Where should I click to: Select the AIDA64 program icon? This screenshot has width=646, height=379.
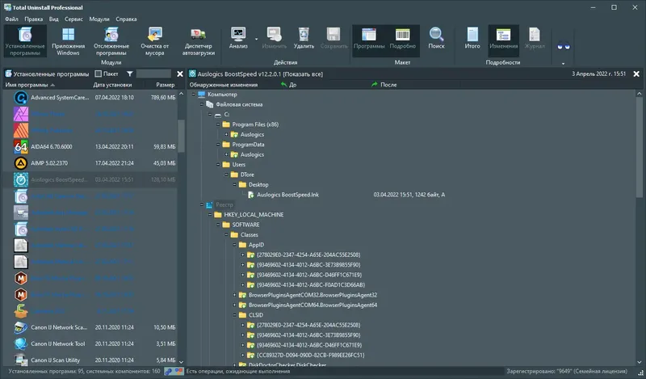tap(21, 146)
